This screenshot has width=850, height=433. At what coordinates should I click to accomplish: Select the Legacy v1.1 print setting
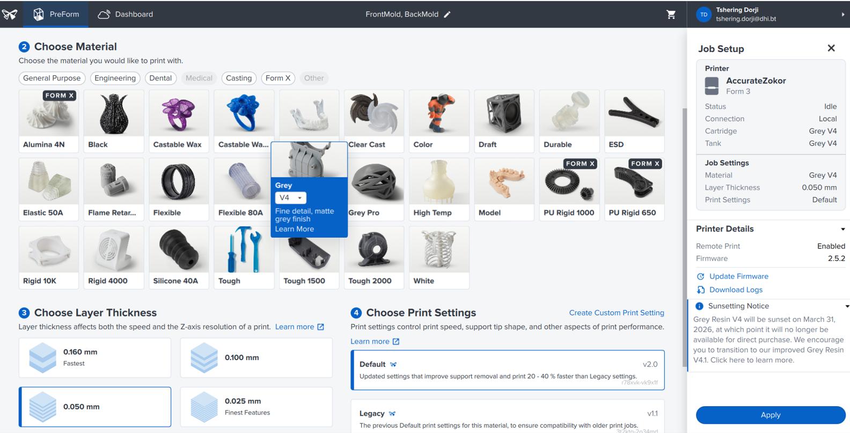(x=508, y=416)
